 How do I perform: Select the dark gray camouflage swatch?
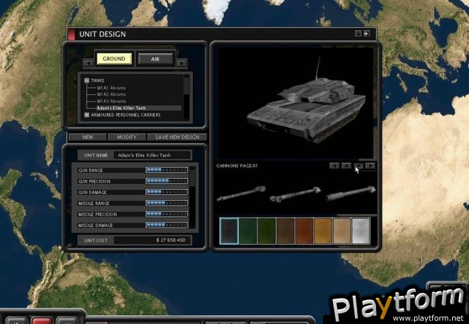[229, 231]
